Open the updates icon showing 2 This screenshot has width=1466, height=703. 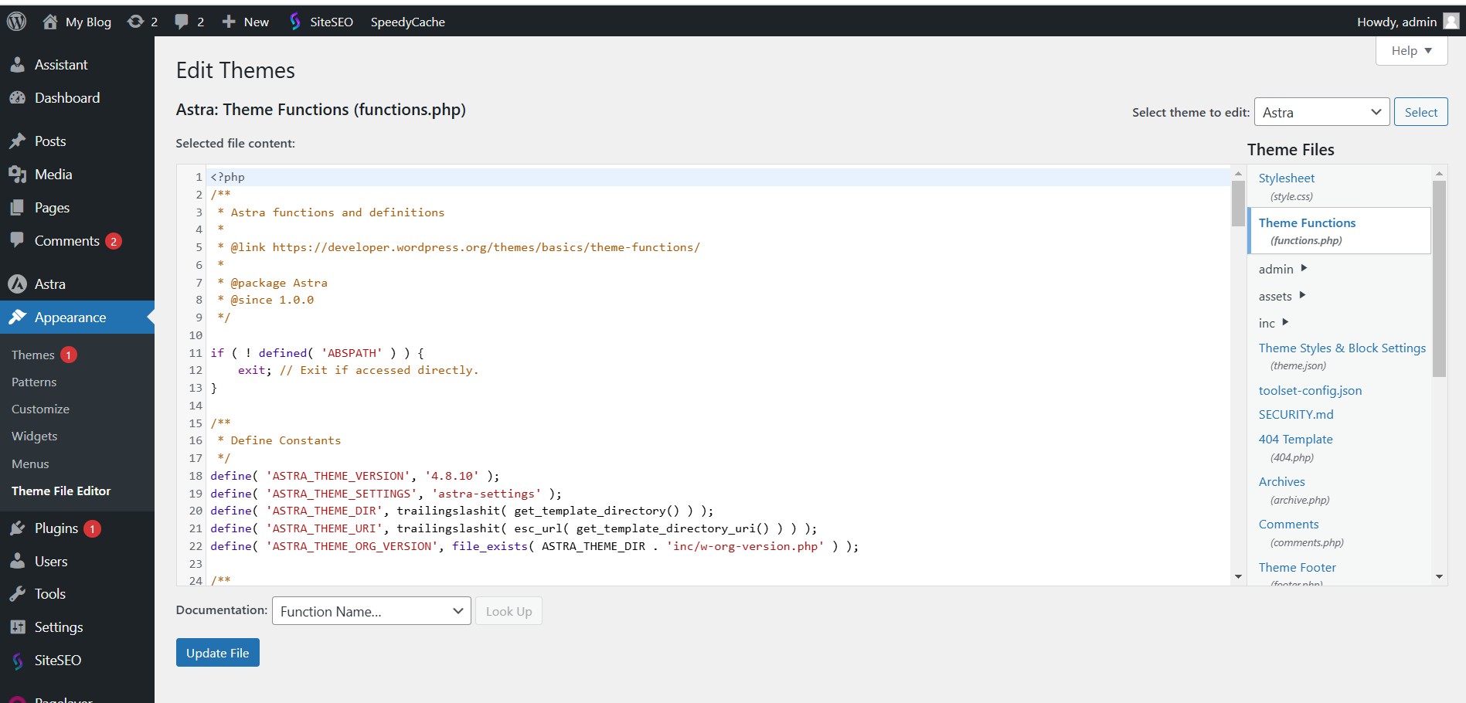click(135, 22)
